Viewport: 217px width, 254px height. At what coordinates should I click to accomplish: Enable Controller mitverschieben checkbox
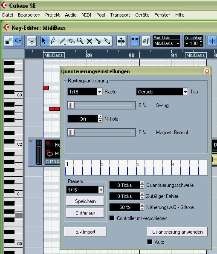[x=112, y=218]
